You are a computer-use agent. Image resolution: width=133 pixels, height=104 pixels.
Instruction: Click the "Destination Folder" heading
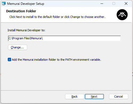pos(21,11)
